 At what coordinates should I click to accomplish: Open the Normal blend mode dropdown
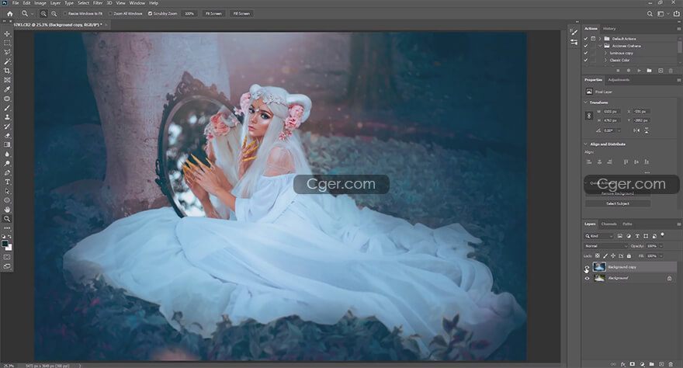pyautogui.click(x=606, y=246)
